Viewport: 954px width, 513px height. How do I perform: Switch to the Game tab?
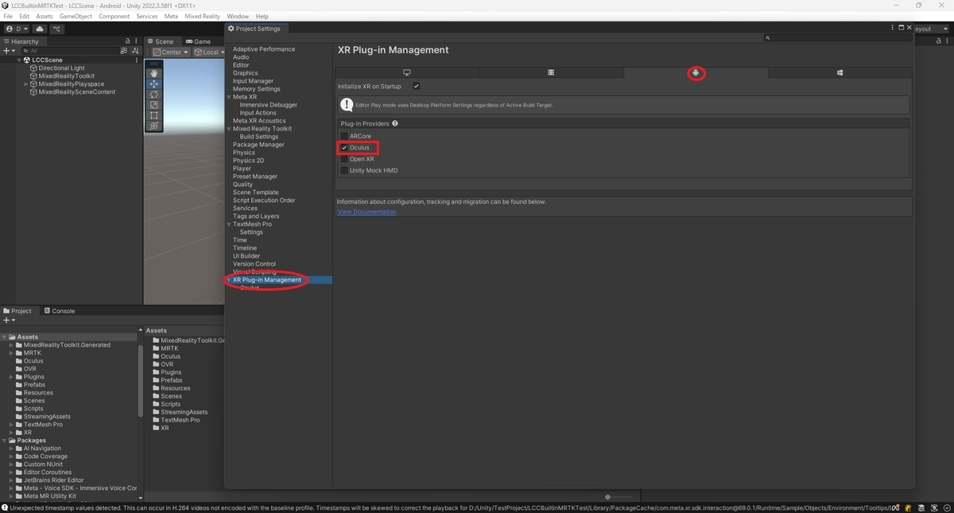point(199,41)
